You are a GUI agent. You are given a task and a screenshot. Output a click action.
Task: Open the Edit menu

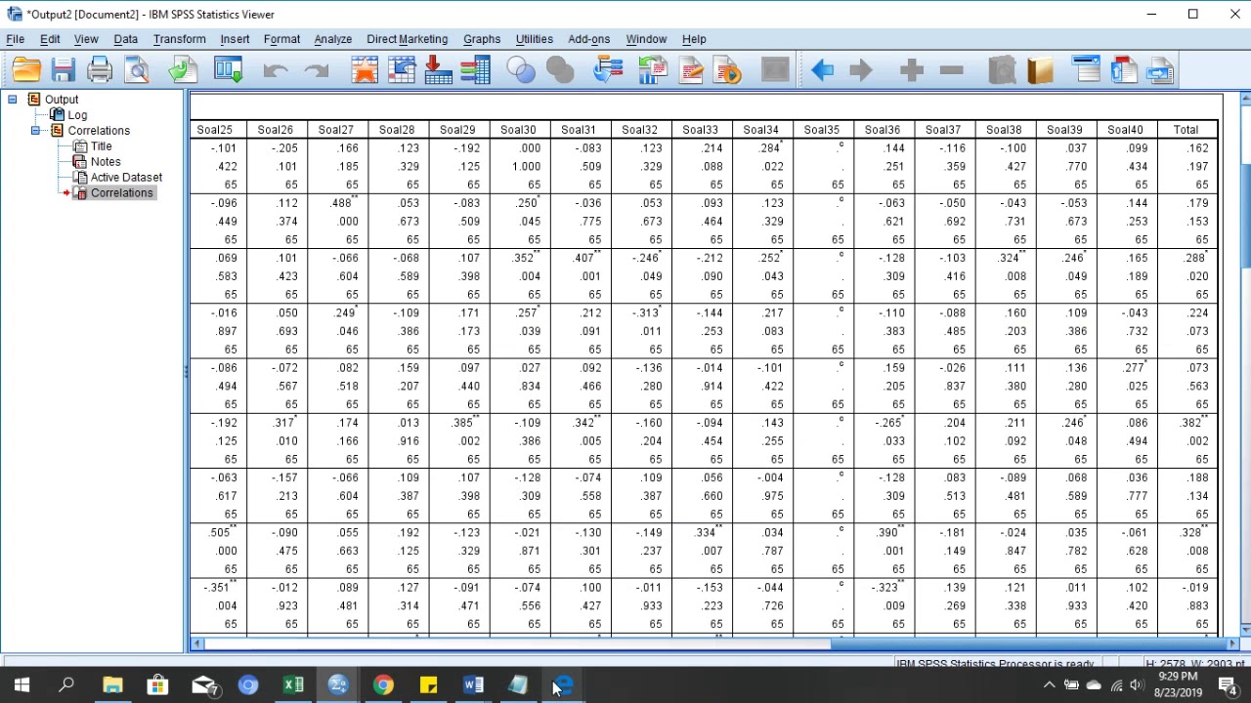(x=50, y=39)
